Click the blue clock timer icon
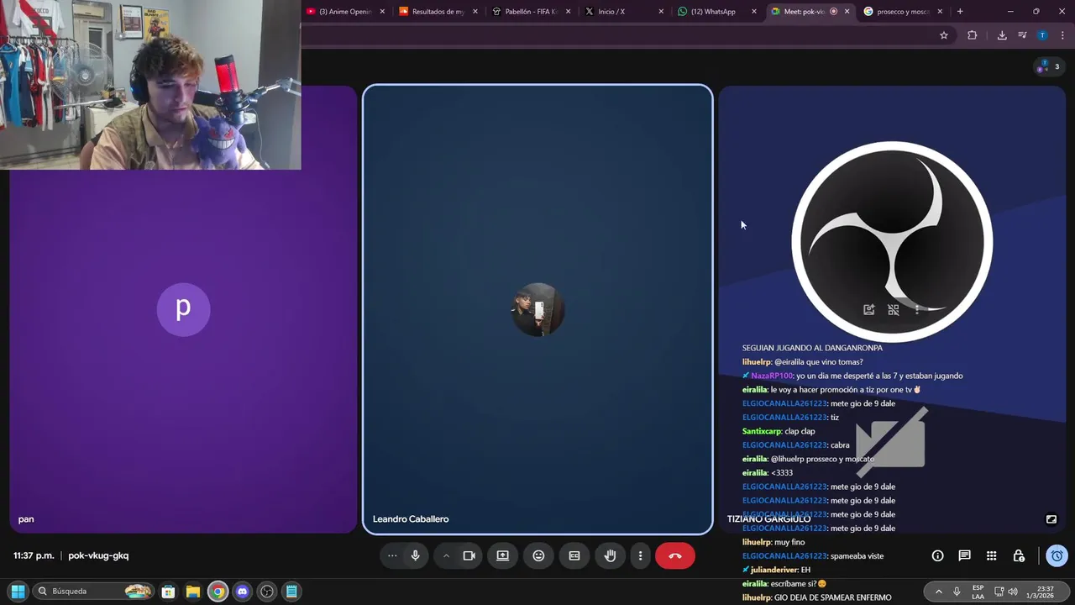The width and height of the screenshot is (1075, 605). click(1057, 555)
